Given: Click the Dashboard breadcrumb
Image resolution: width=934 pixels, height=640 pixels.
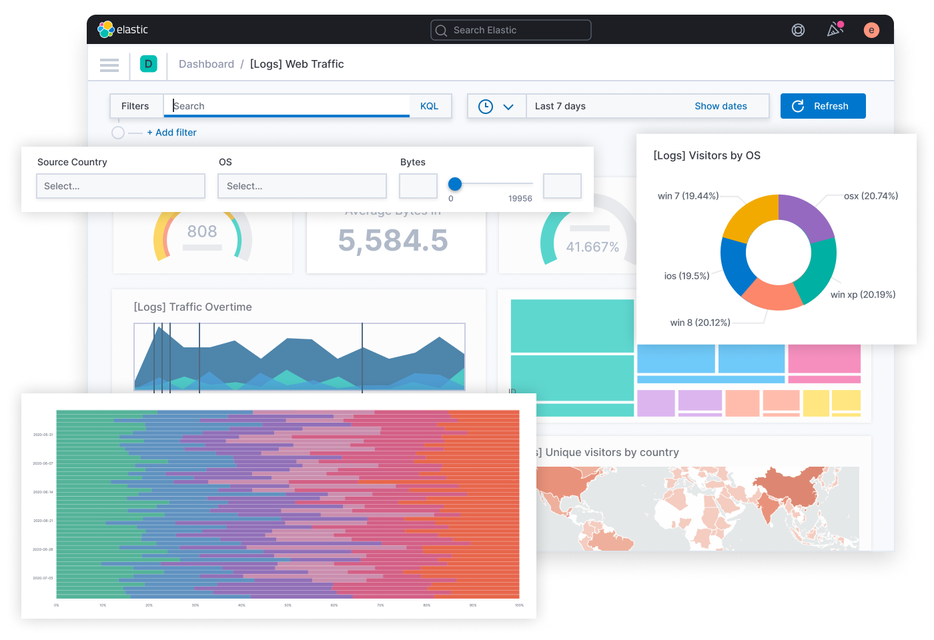Looking at the screenshot, I should pos(206,64).
